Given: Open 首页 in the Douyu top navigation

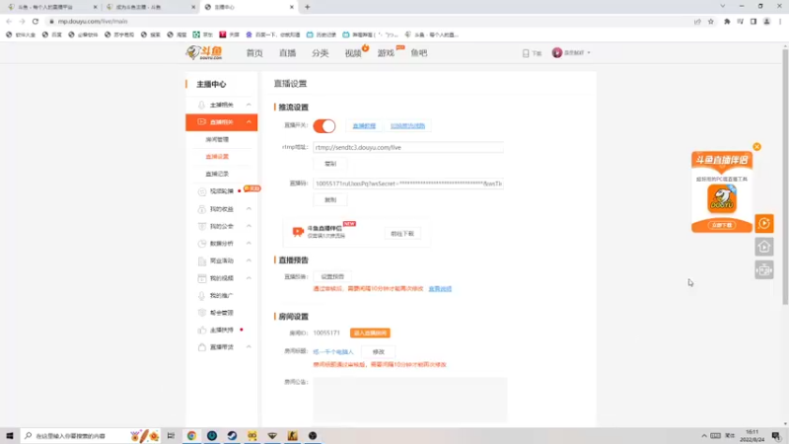Looking at the screenshot, I should tap(254, 53).
